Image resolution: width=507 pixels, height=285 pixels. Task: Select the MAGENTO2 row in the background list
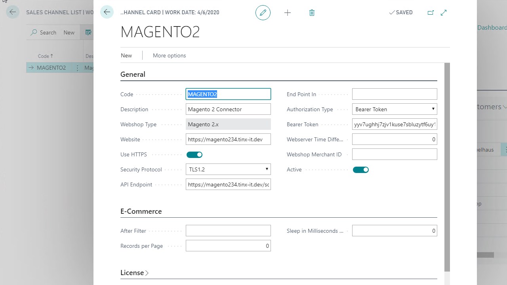[x=59, y=68]
